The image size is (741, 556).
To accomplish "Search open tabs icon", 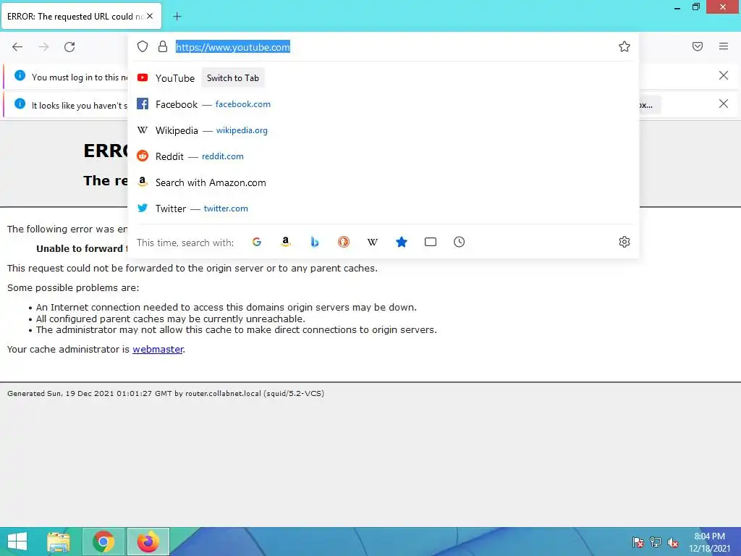I will pyautogui.click(x=431, y=242).
